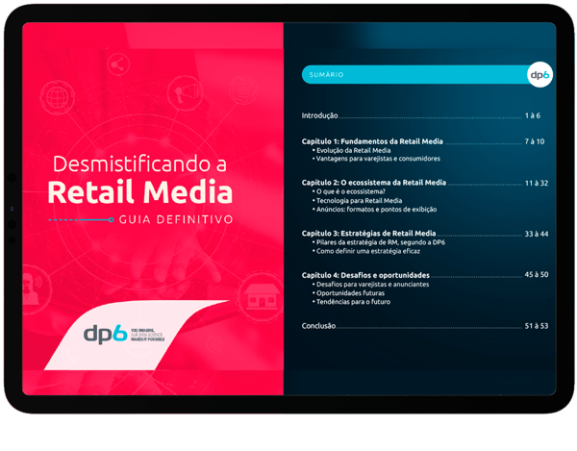577x451 pixels.
Task: Select the Sumário header bar
Action: click(417, 75)
